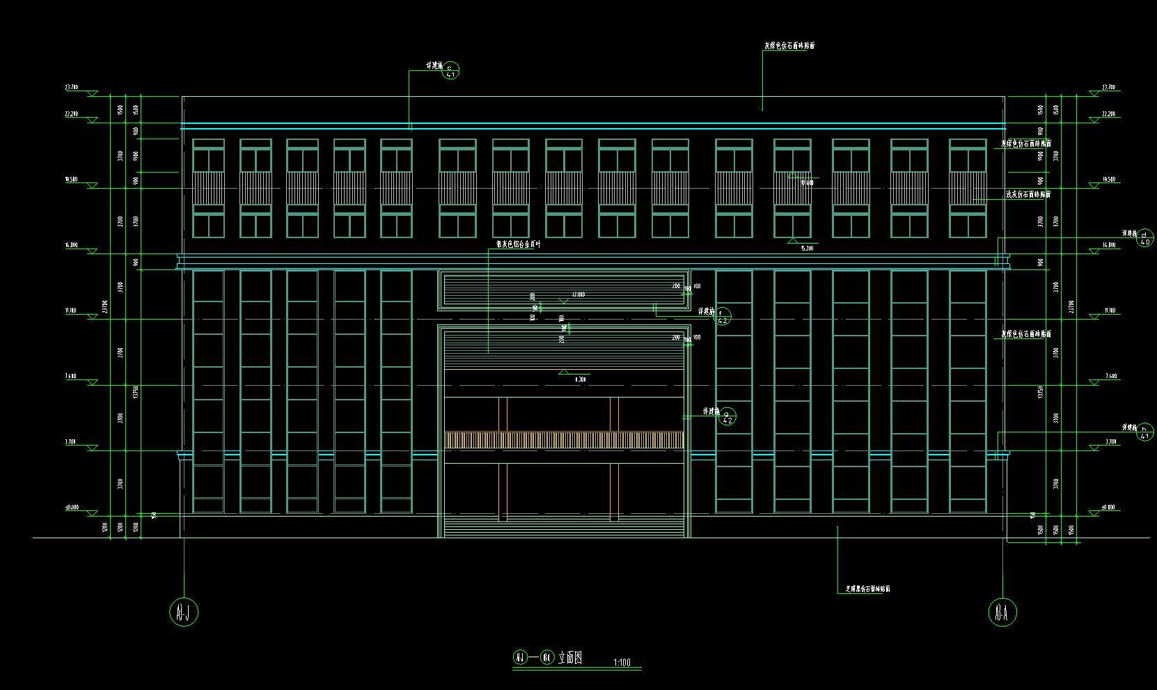Select the d/40 detail callout circle
The width and height of the screenshot is (1157, 690).
tap(1144, 238)
